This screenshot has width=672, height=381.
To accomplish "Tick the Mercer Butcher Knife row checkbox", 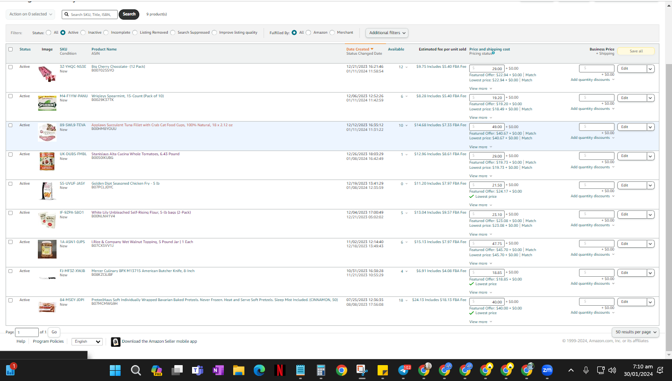I will [11, 271].
